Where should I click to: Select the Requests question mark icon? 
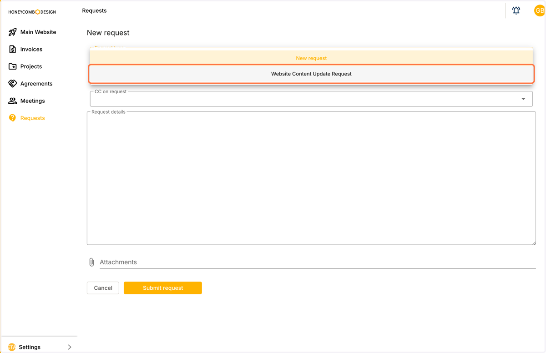click(12, 118)
